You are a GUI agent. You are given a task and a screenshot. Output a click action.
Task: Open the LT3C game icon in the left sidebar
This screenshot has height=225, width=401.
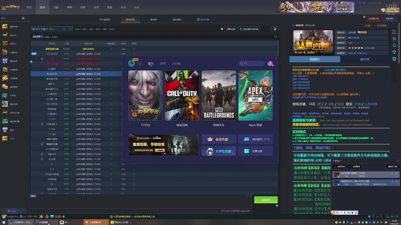click(x=5, y=138)
